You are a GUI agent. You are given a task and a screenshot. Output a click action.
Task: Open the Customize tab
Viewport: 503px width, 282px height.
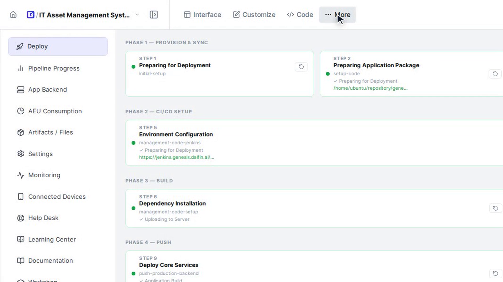tap(254, 15)
